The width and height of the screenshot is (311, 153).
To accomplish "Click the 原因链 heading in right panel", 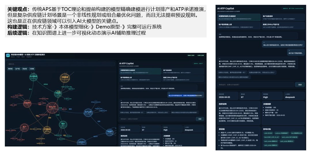I will (x=222, y=129).
